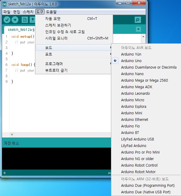
Task: Open the 편집 menu
Action: pyautogui.click(x=17, y=12)
